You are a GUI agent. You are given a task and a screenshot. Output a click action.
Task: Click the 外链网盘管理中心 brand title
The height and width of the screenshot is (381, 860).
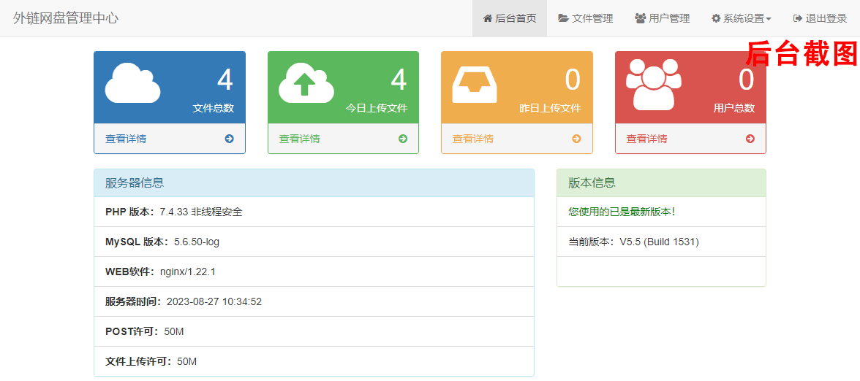[x=66, y=19]
